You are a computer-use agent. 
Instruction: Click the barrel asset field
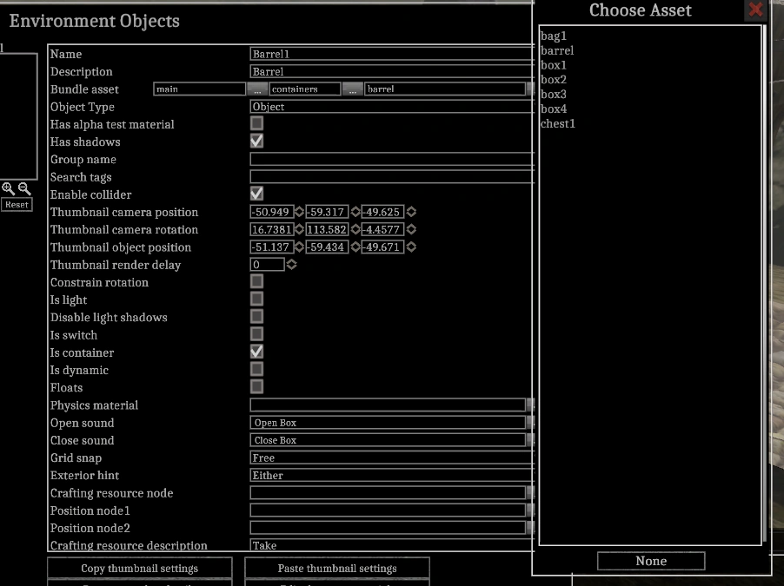point(445,89)
